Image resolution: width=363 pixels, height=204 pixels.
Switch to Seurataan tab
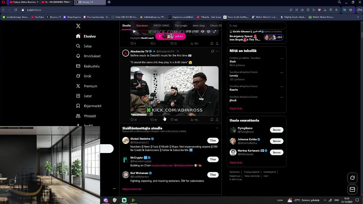(142, 25)
